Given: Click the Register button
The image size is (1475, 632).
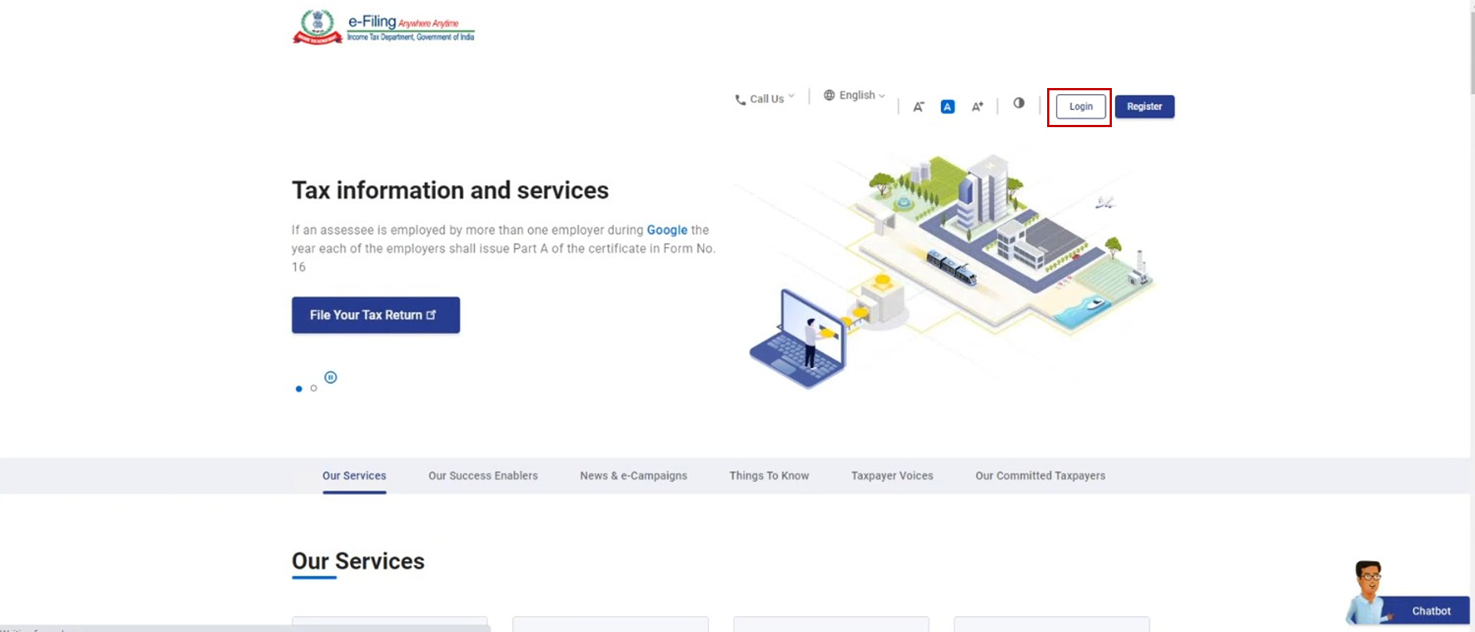Looking at the screenshot, I should [x=1144, y=107].
